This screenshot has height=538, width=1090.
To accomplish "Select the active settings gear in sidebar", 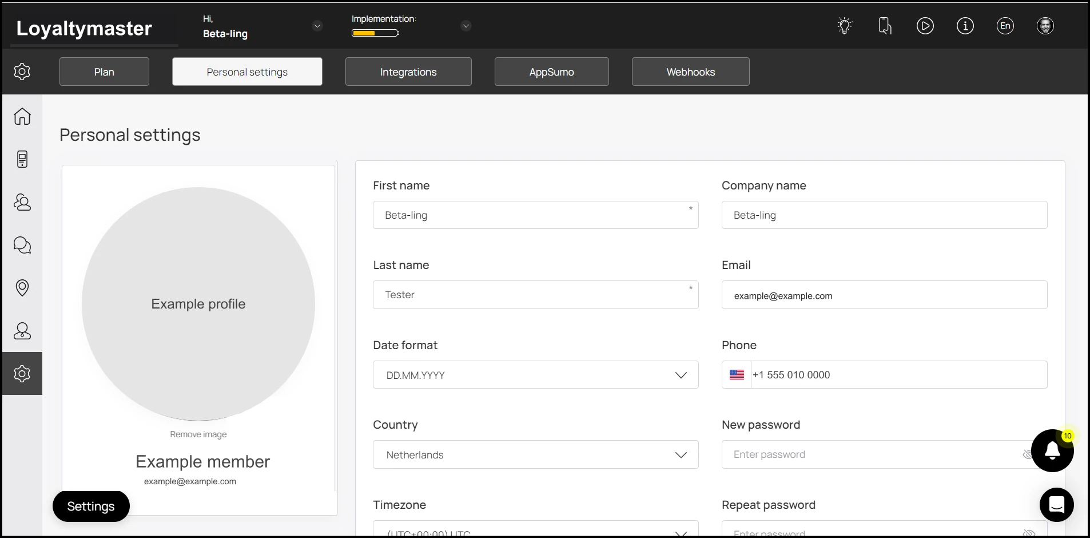I will click(22, 374).
